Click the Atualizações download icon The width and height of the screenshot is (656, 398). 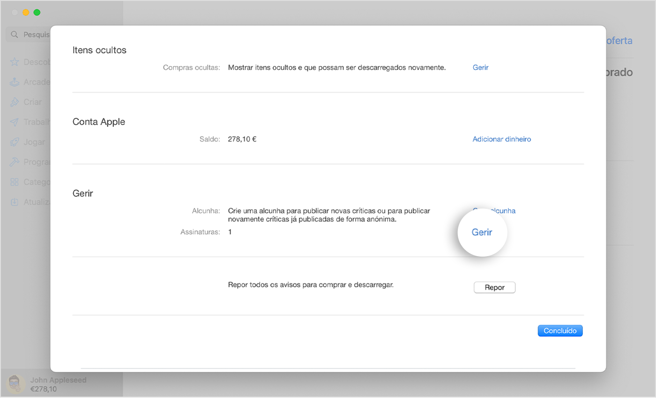coord(15,202)
